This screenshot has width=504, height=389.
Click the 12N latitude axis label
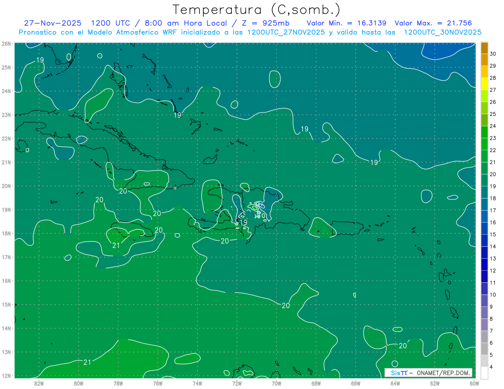pyautogui.click(x=6, y=376)
